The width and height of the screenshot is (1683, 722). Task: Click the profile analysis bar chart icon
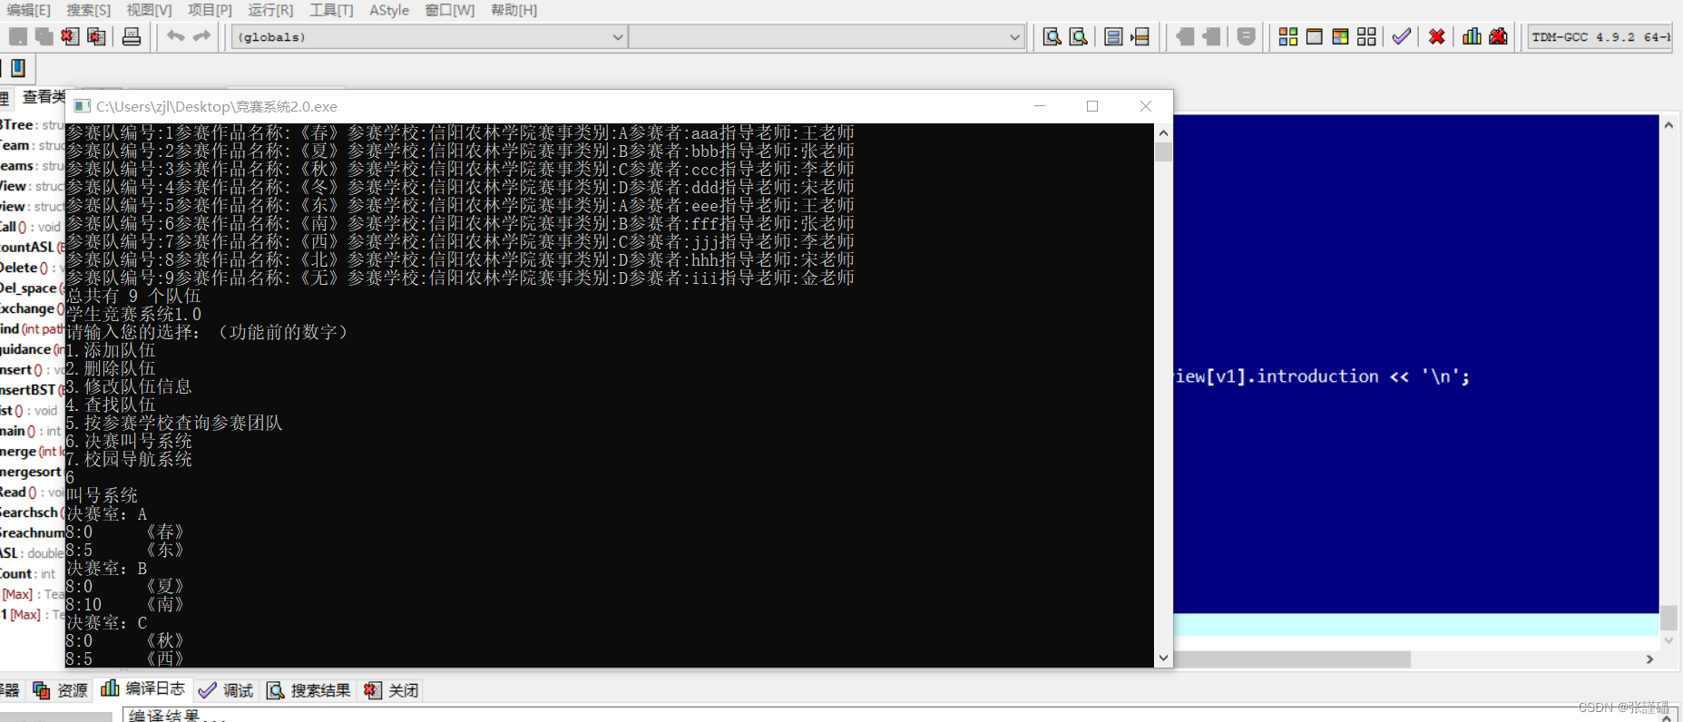[1473, 36]
